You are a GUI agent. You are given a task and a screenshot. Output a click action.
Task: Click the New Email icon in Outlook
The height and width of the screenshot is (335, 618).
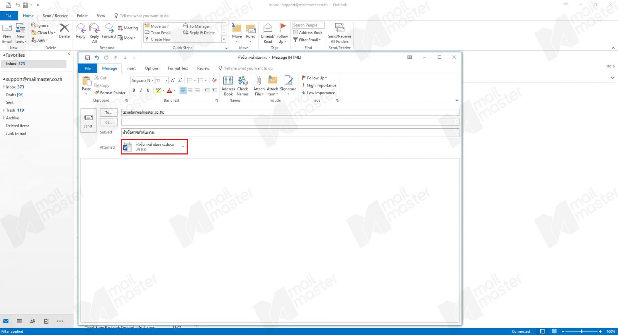(7, 33)
